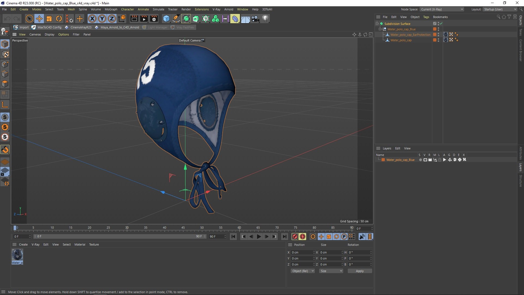Click the Import button
Viewport: 524px width, 295px height.
(21, 27)
